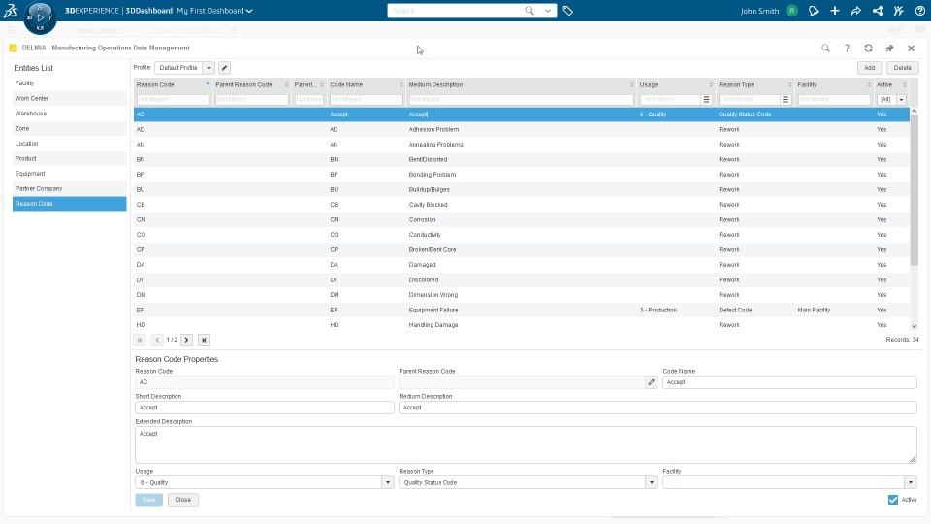
Task: Expand the search options dropdown arrow
Action: tap(547, 11)
